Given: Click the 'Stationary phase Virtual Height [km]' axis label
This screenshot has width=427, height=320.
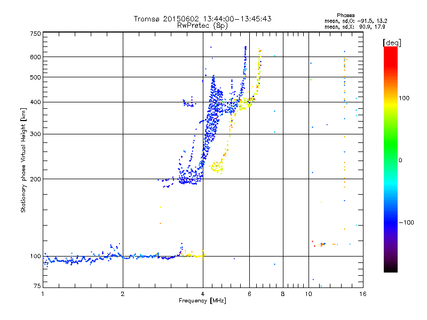Looking at the screenshot, I should pyautogui.click(x=23, y=160).
